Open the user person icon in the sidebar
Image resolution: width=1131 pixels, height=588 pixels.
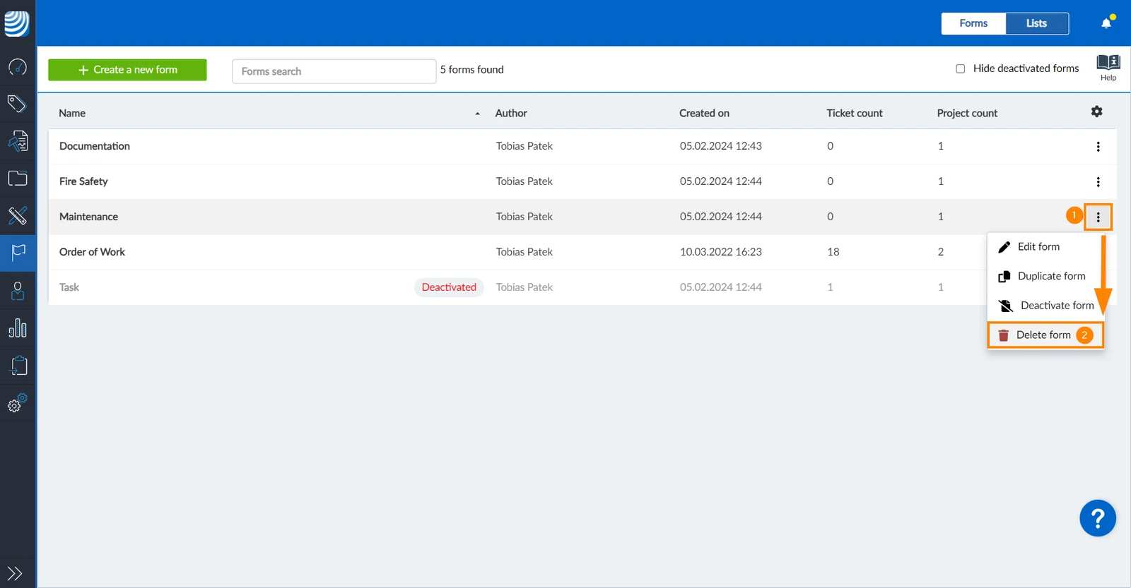pos(18,291)
